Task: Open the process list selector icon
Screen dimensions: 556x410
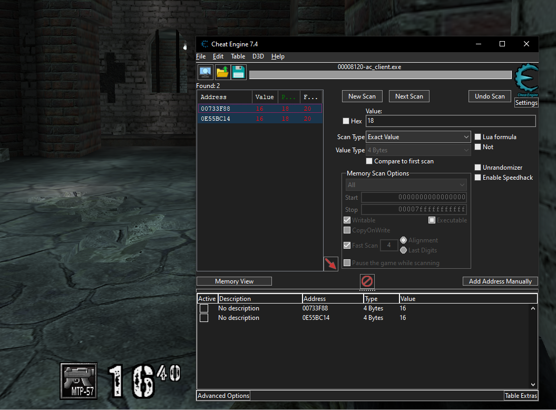Action: (x=205, y=72)
